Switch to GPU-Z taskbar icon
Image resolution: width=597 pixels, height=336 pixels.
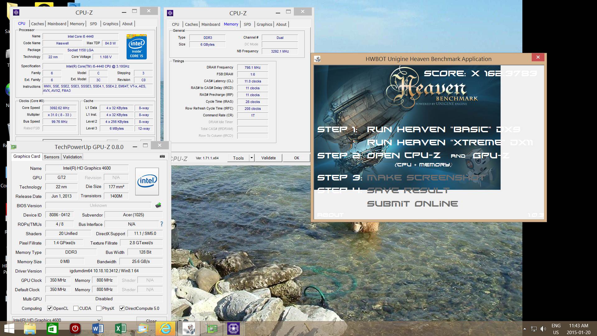(212, 329)
